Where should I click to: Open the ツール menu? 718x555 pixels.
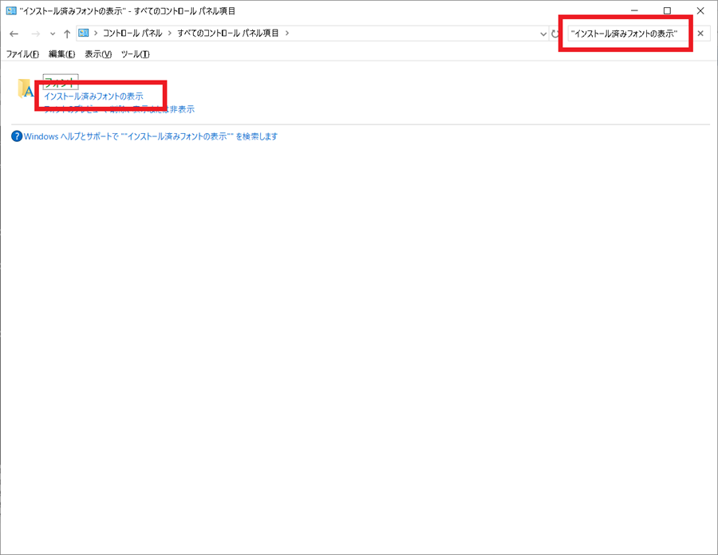(135, 54)
